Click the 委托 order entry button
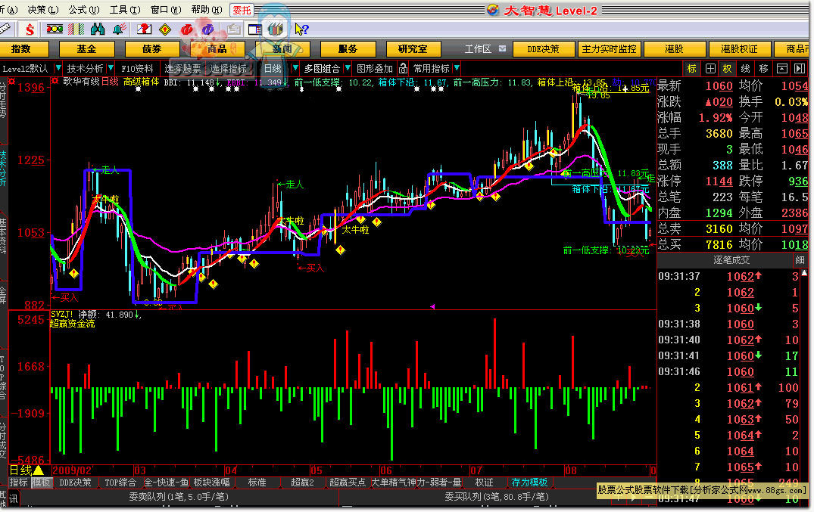The image size is (814, 512). pyautogui.click(x=242, y=10)
